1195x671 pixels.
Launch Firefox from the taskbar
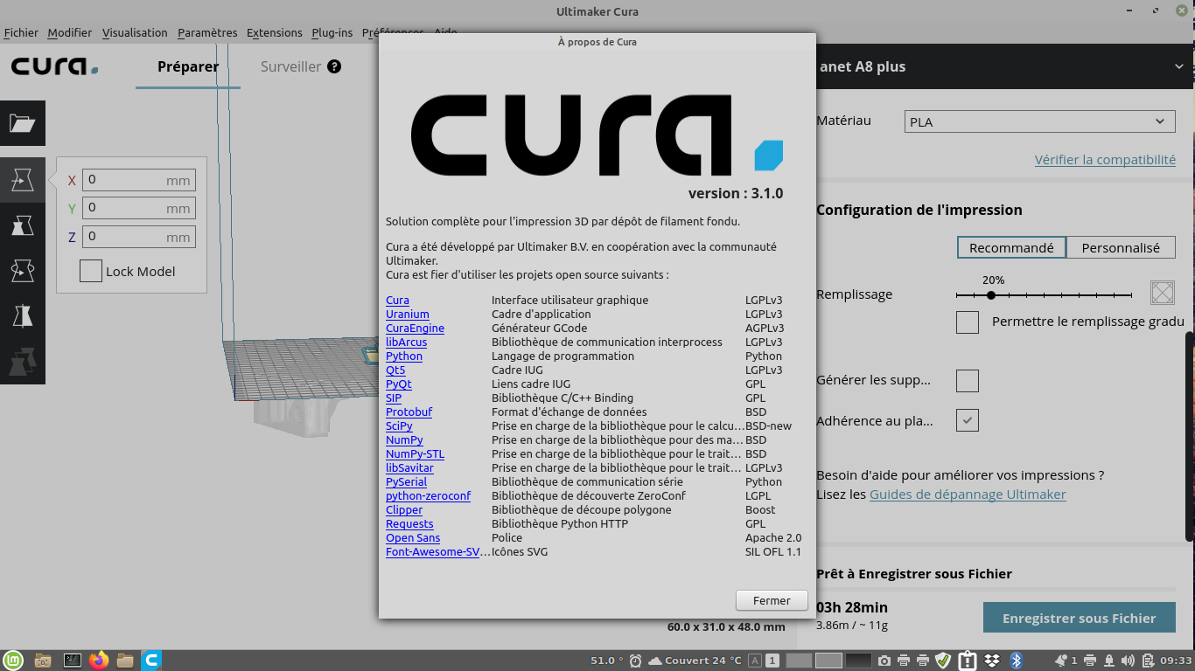[x=99, y=661]
